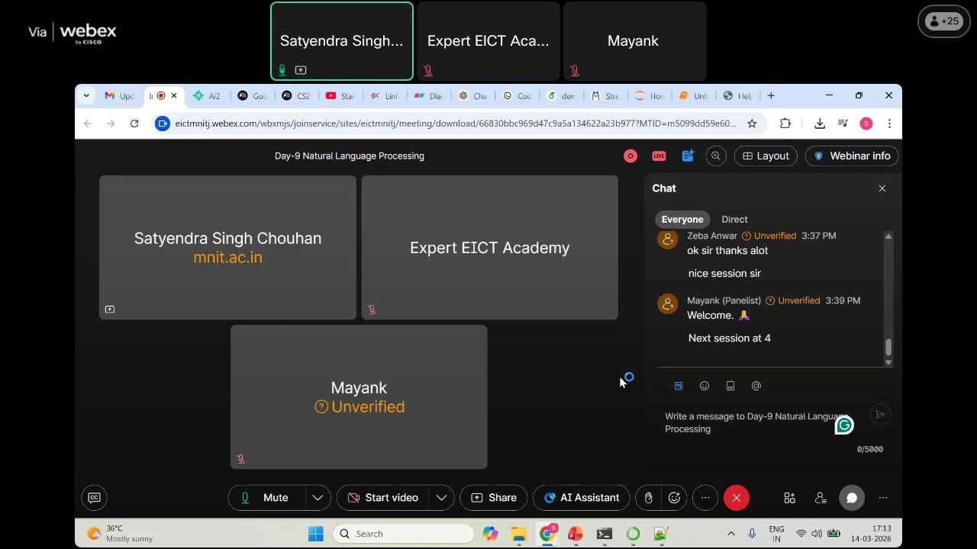Open browser profile avatar S

pos(866,124)
